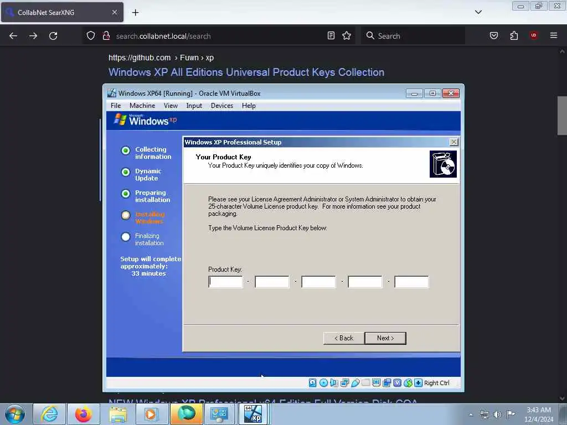Open the Firefox extensions puzzle icon
This screenshot has height=425, width=567.
[514, 35]
